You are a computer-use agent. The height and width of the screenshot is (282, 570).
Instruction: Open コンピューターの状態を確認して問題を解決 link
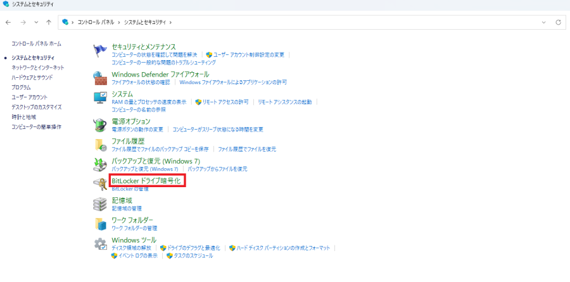tap(154, 55)
